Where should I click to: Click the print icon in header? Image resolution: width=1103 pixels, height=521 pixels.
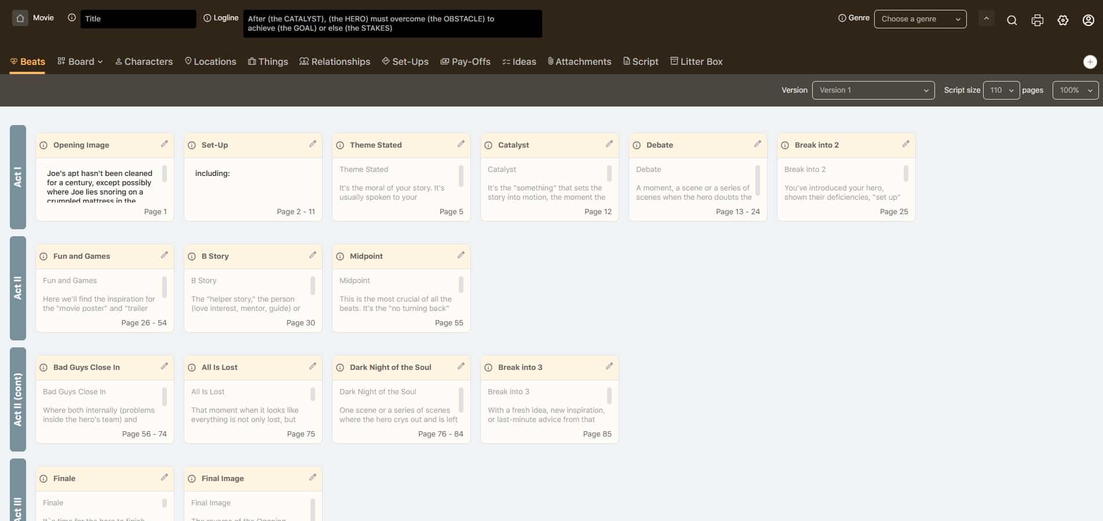1037,20
